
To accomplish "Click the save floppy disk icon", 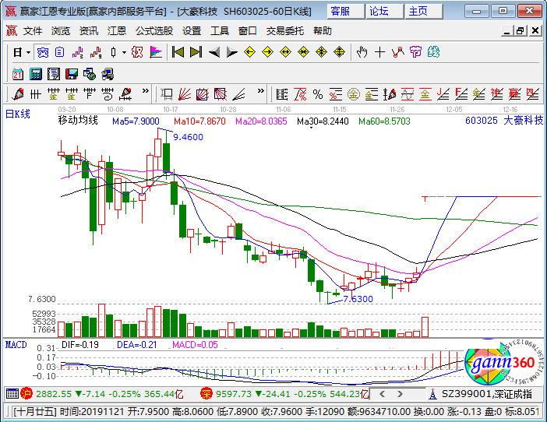I will click(x=72, y=74).
